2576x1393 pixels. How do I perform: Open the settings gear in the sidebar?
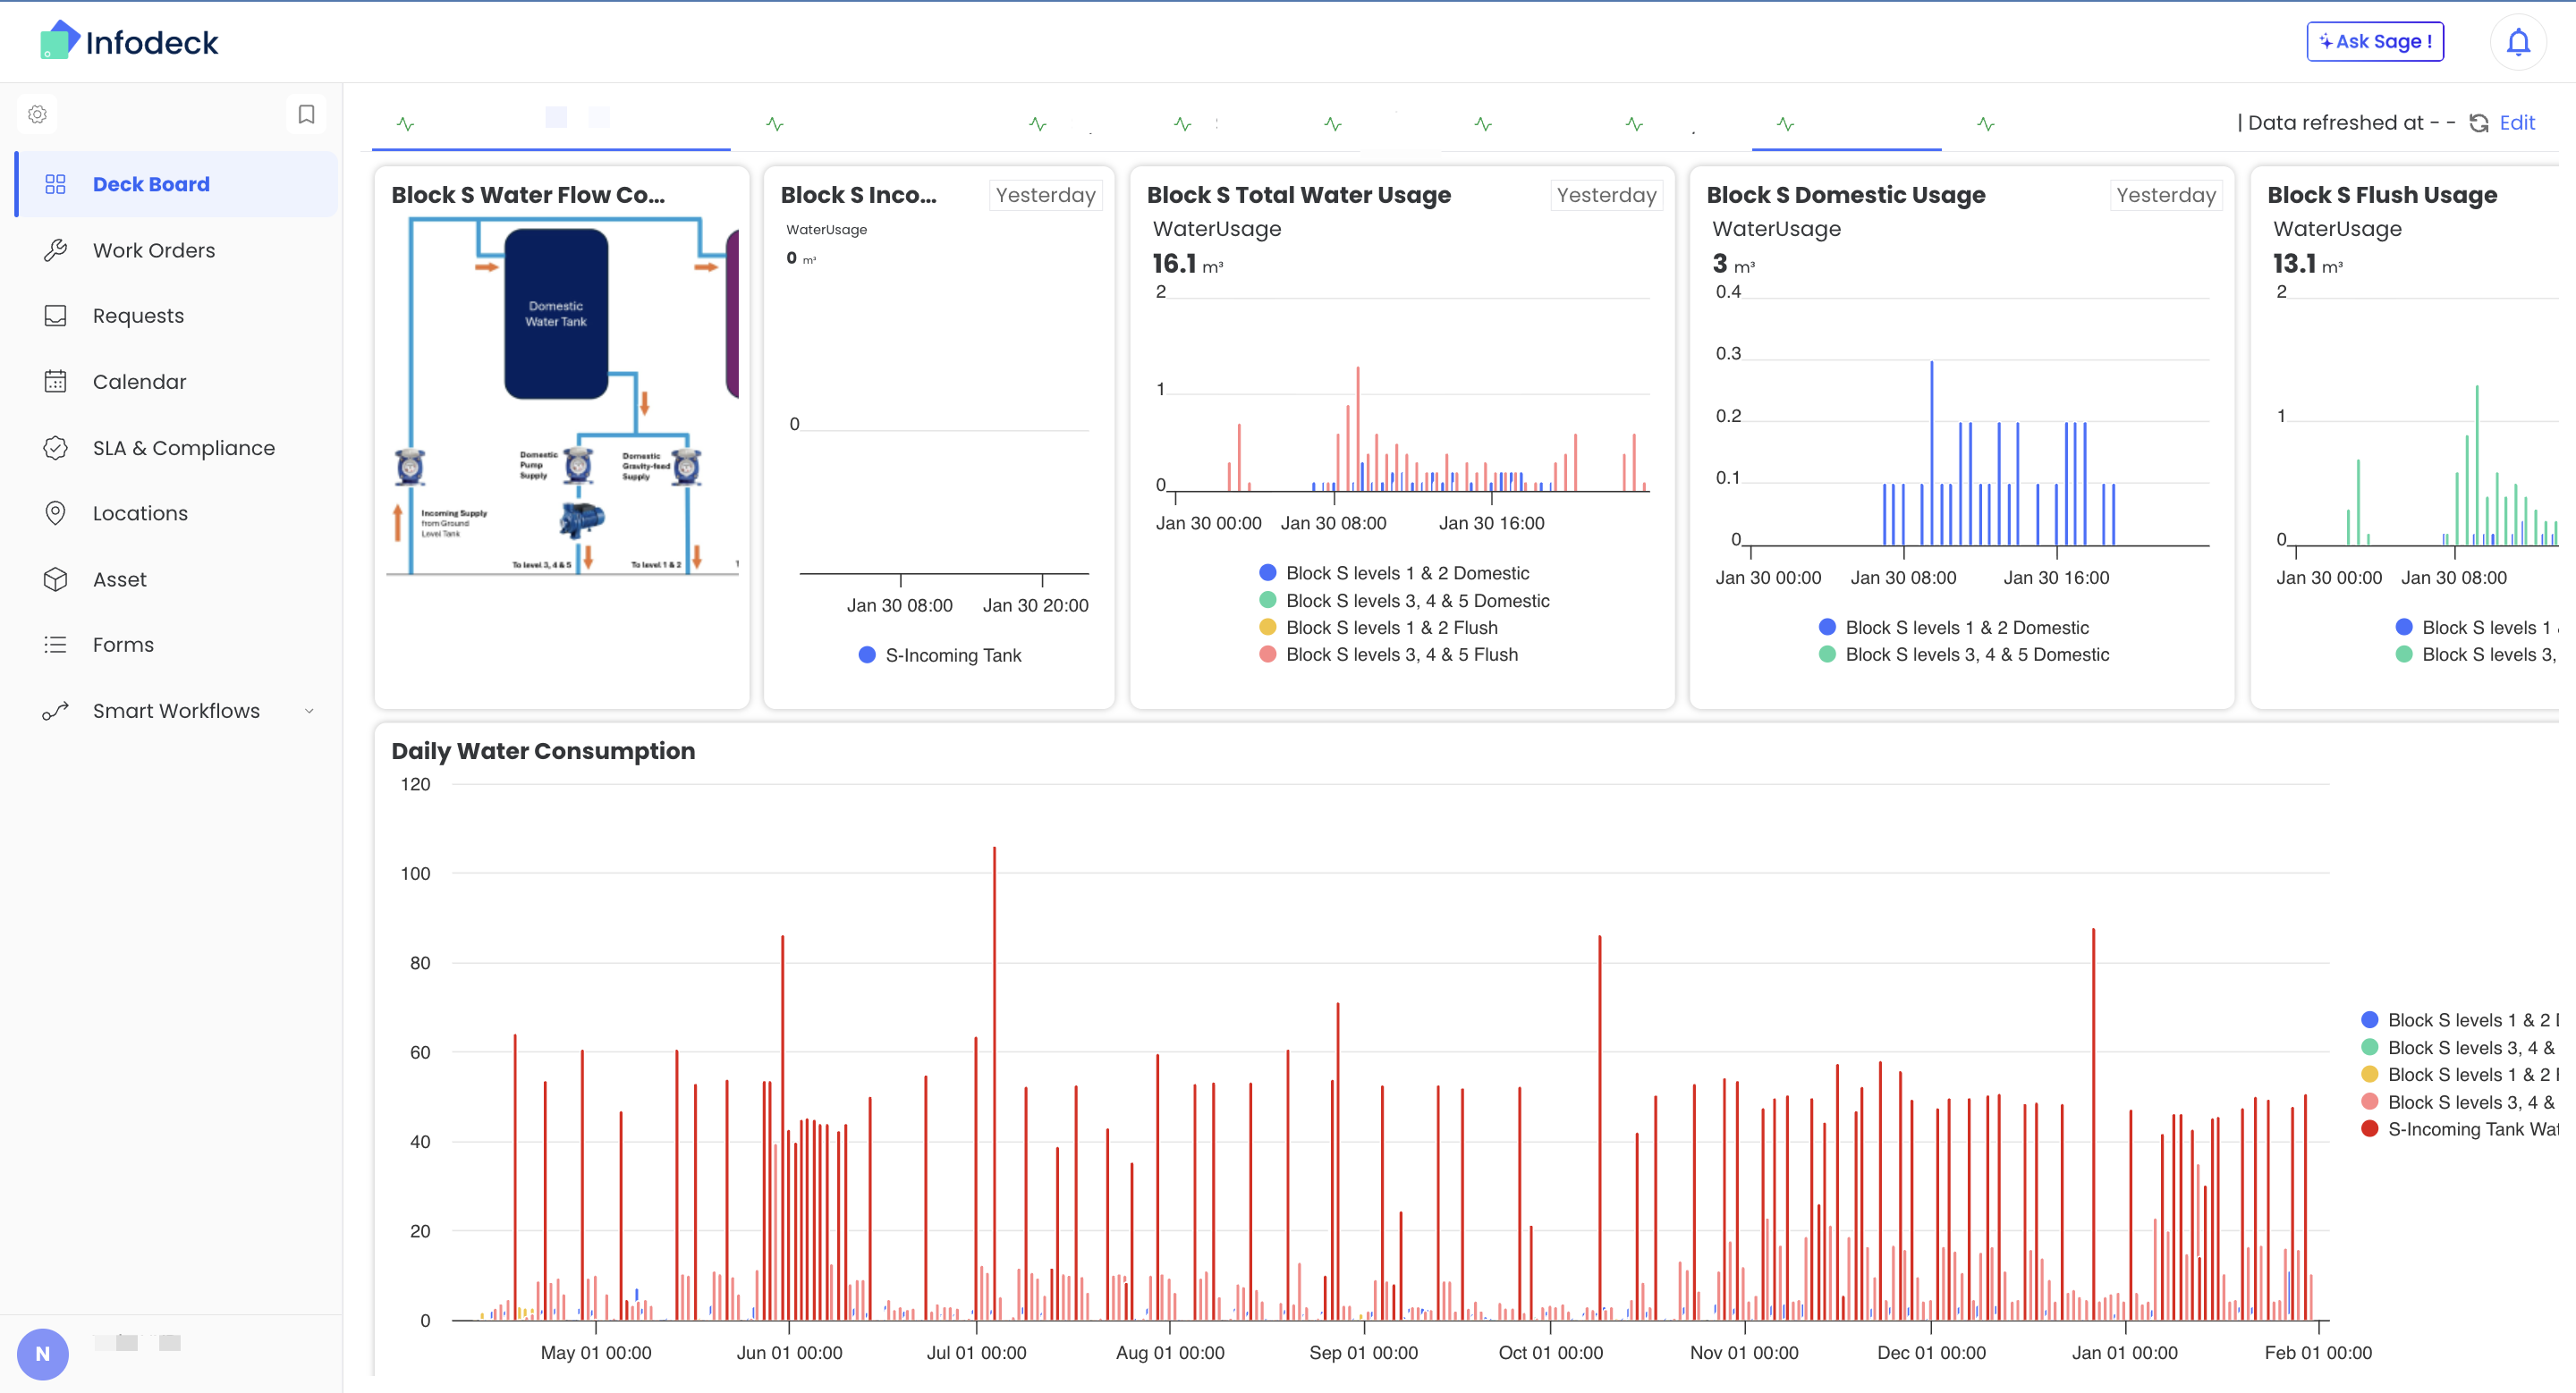pyautogui.click(x=37, y=114)
